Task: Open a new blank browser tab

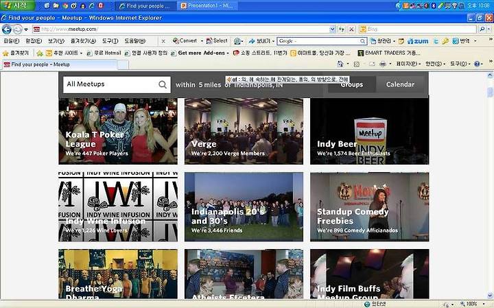Action: click(x=123, y=64)
